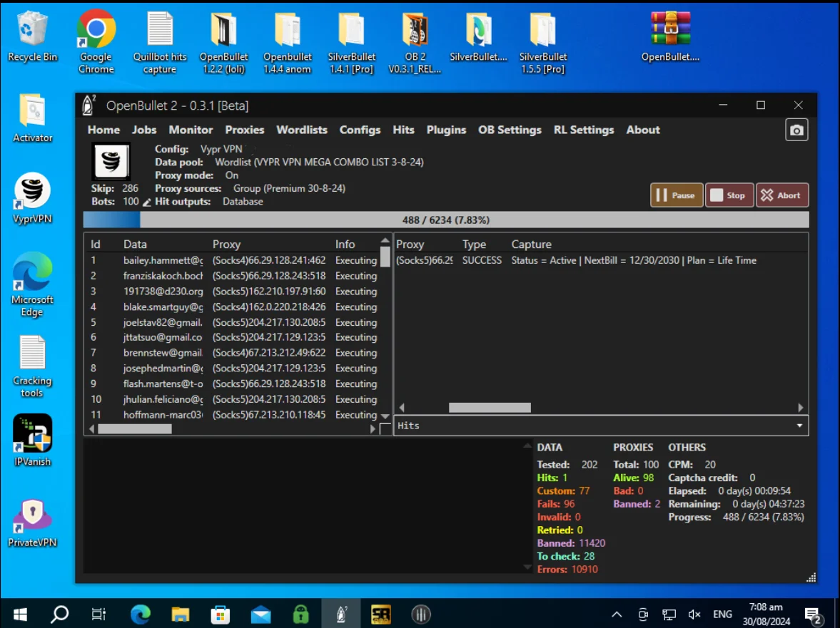Open the About page

click(643, 130)
